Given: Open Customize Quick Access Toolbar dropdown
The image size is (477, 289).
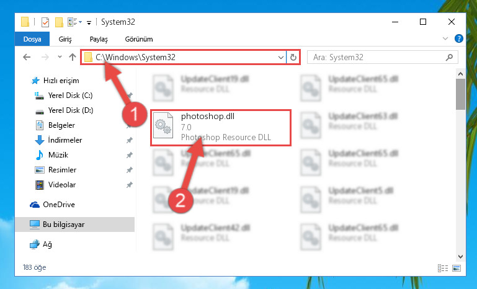Looking at the screenshot, I should click(x=89, y=22).
